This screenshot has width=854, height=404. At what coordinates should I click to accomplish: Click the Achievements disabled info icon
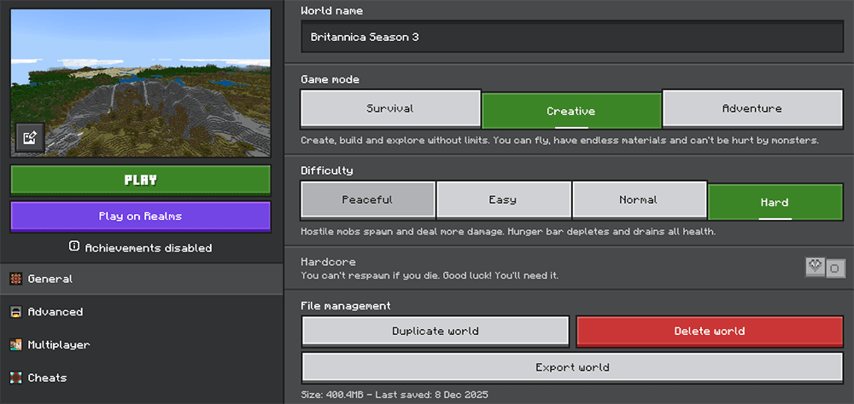[x=74, y=247]
